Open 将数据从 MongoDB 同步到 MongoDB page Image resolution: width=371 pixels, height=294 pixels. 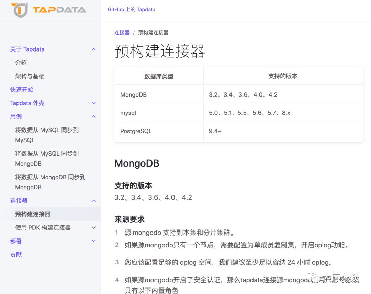tap(50, 182)
